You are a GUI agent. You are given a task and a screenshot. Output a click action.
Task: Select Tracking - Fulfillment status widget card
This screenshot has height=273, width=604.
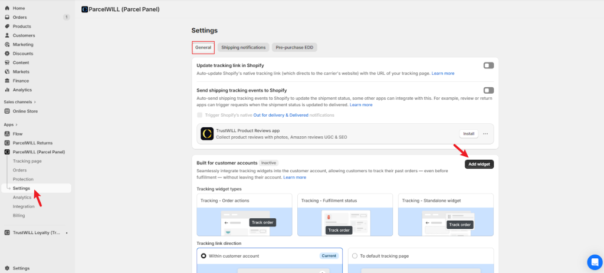[x=344, y=215]
